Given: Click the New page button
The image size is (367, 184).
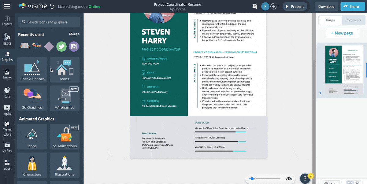Looking at the screenshot, I should click(342, 33).
